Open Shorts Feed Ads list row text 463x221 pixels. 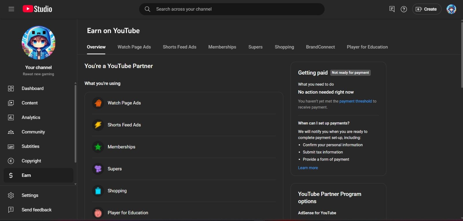coord(124,125)
